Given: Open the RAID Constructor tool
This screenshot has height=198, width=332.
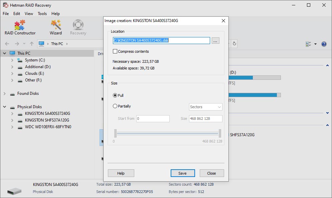Looking at the screenshot, I should [20, 27].
